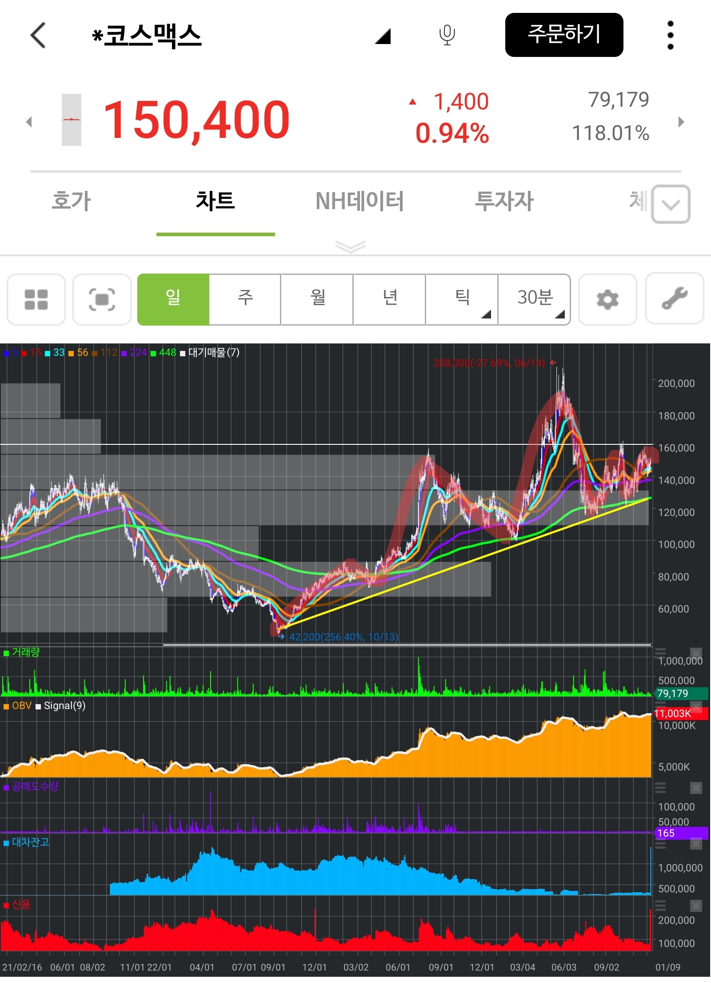
Task: Tap the chart capture focus icon
Action: point(102,299)
